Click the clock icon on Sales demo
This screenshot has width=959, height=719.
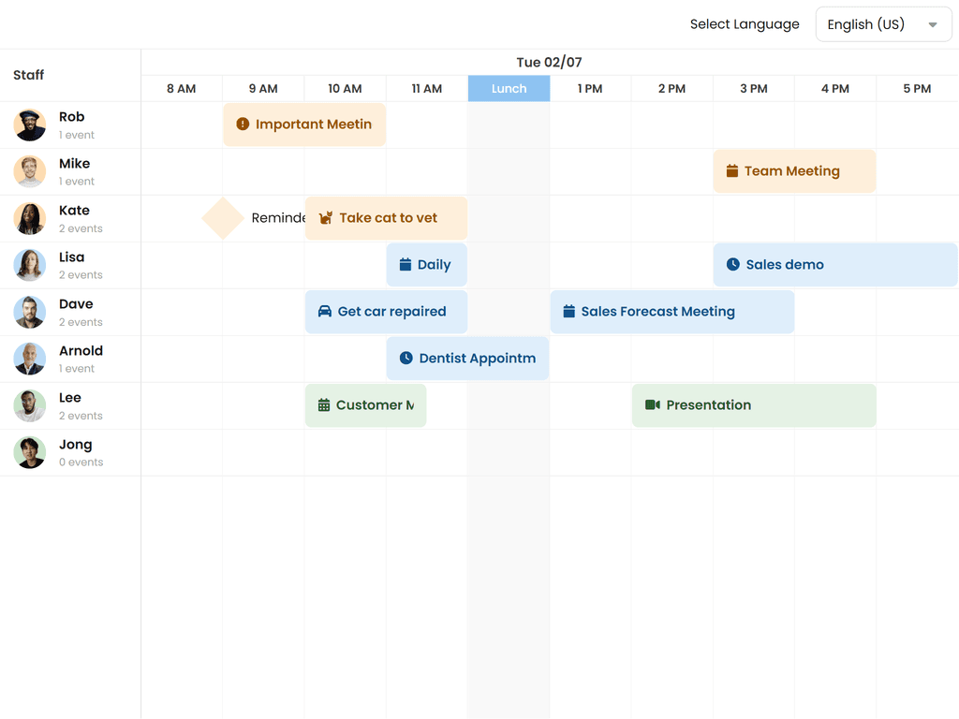tap(733, 265)
